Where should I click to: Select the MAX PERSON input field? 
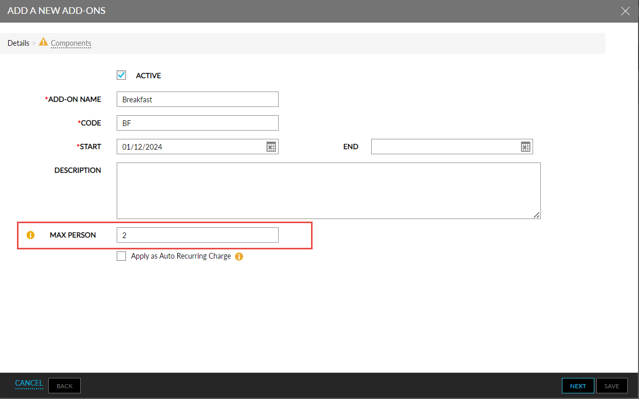tap(197, 235)
